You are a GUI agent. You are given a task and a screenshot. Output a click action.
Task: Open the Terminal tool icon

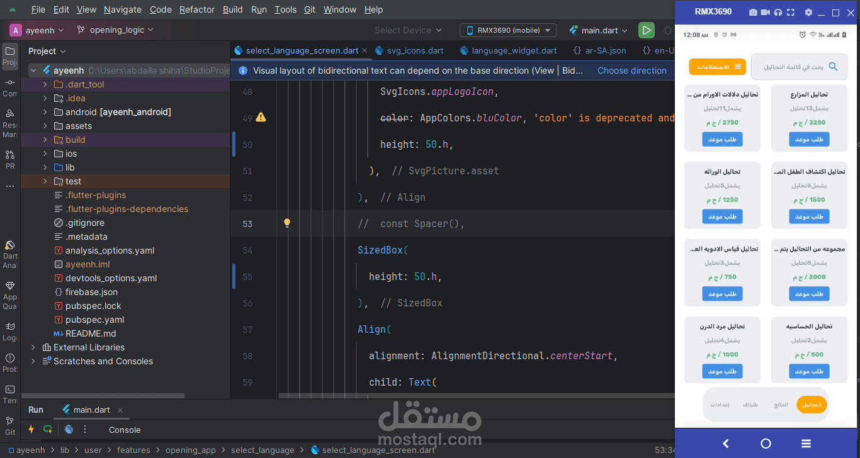[10, 389]
